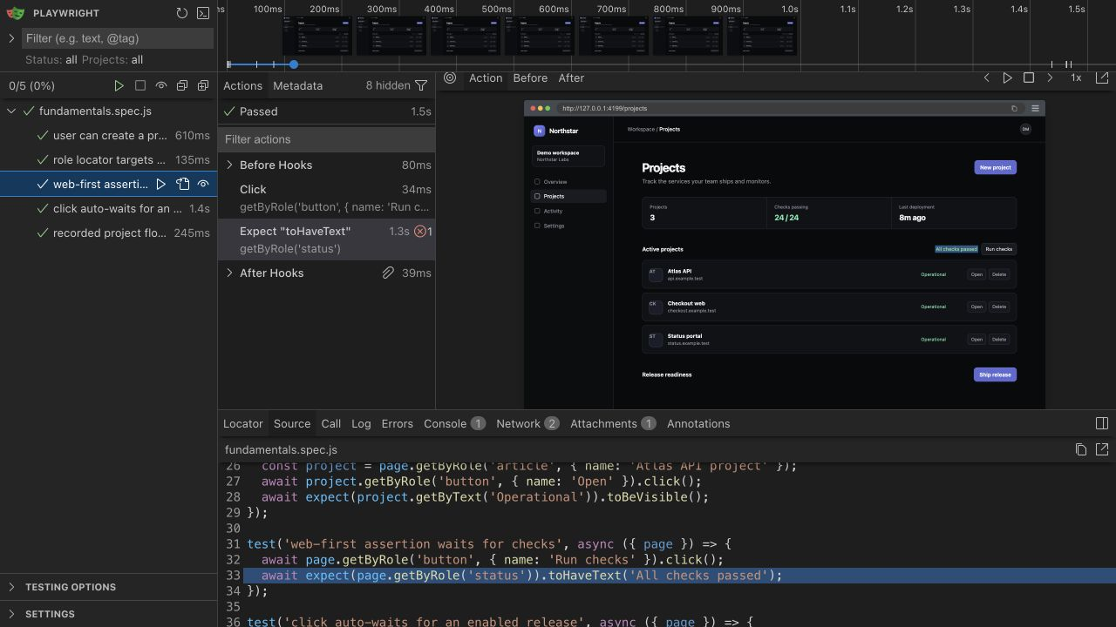Open the Console tab
The height and width of the screenshot is (627, 1116).
coord(454,423)
